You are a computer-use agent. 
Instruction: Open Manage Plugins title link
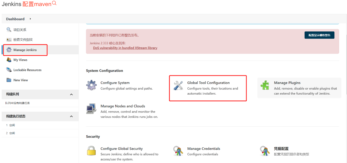[287, 83]
